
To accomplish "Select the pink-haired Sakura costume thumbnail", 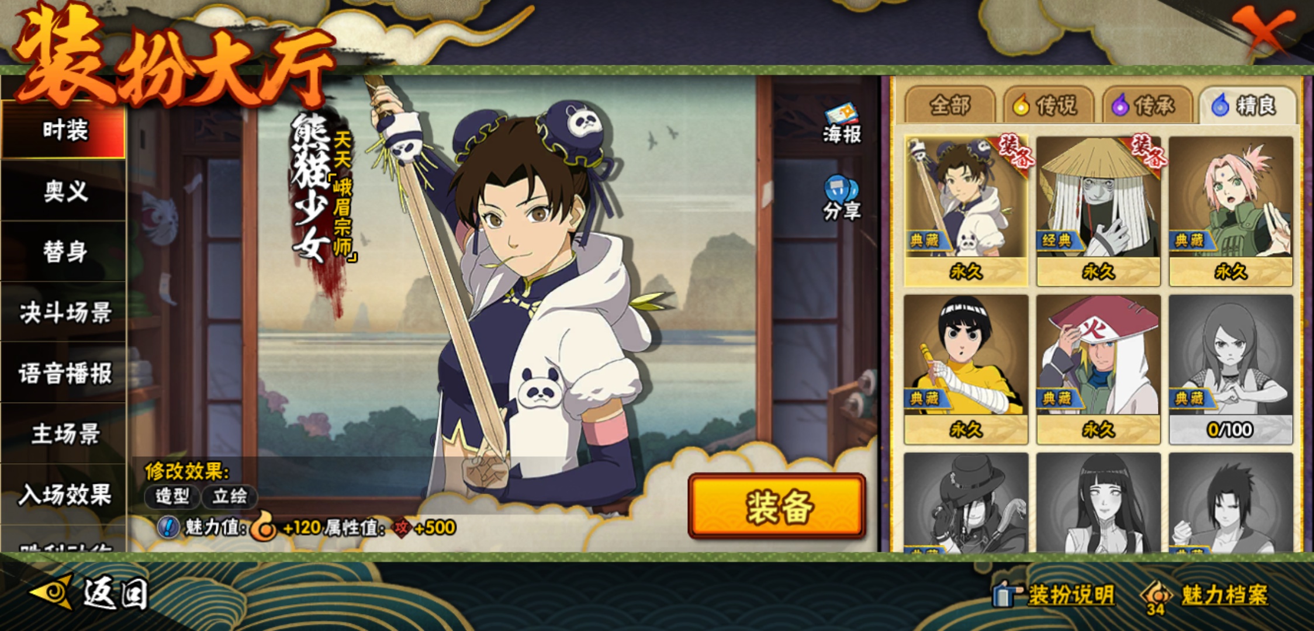I will (x=1230, y=212).
